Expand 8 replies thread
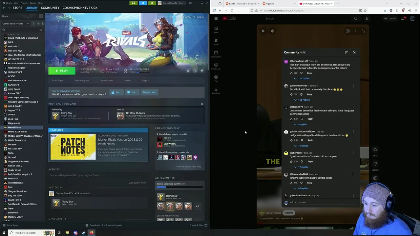This screenshot has height=236, width=420. click(x=301, y=125)
